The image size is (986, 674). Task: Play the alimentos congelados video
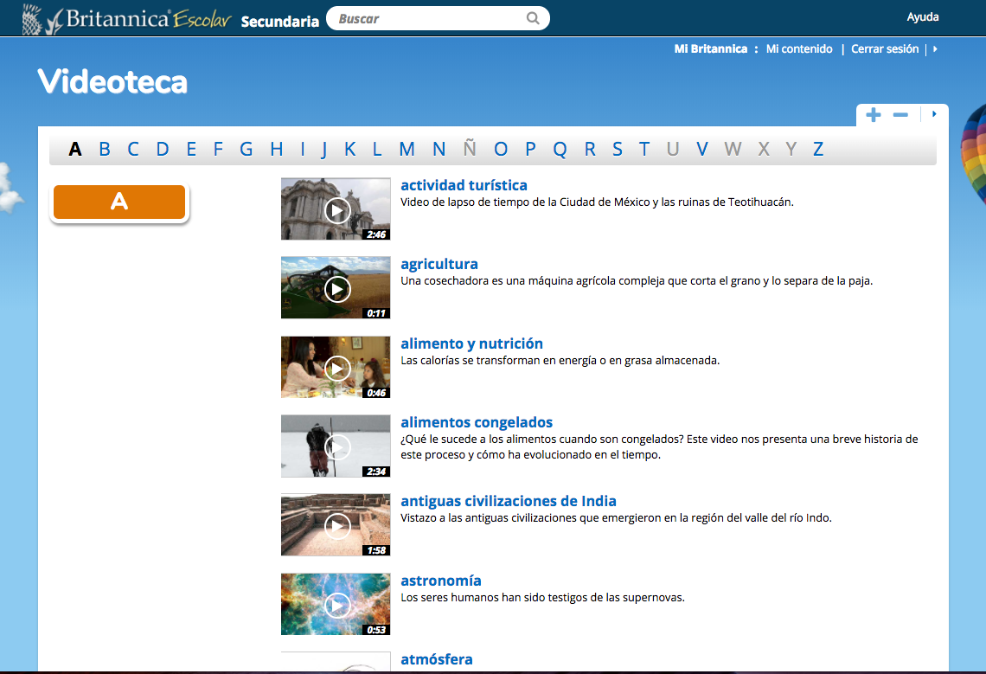[x=336, y=446]
